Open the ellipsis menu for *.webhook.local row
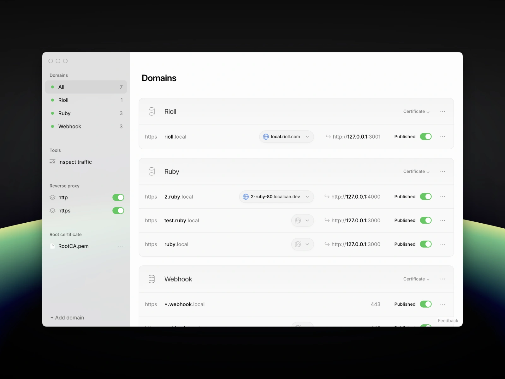This screenshot has width=505, height=379. point(443,304)
